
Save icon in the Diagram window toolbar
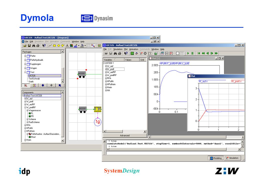point(29,45)
